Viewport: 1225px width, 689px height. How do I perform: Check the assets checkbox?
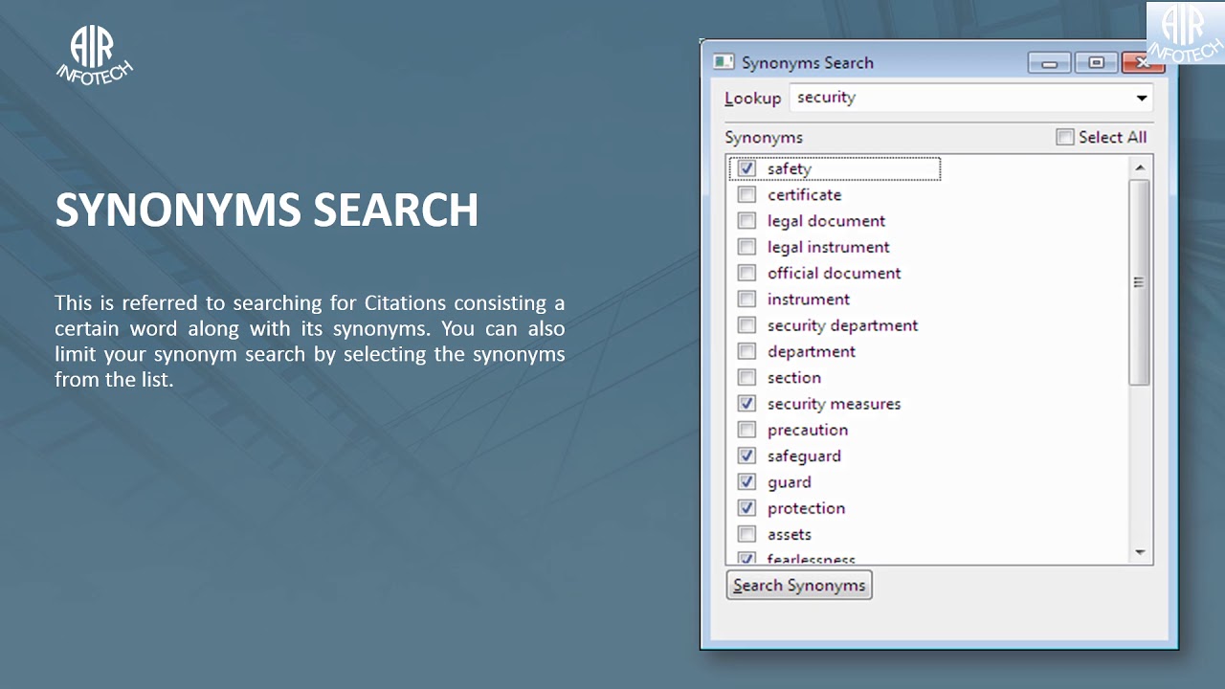(x=746, y=535)
